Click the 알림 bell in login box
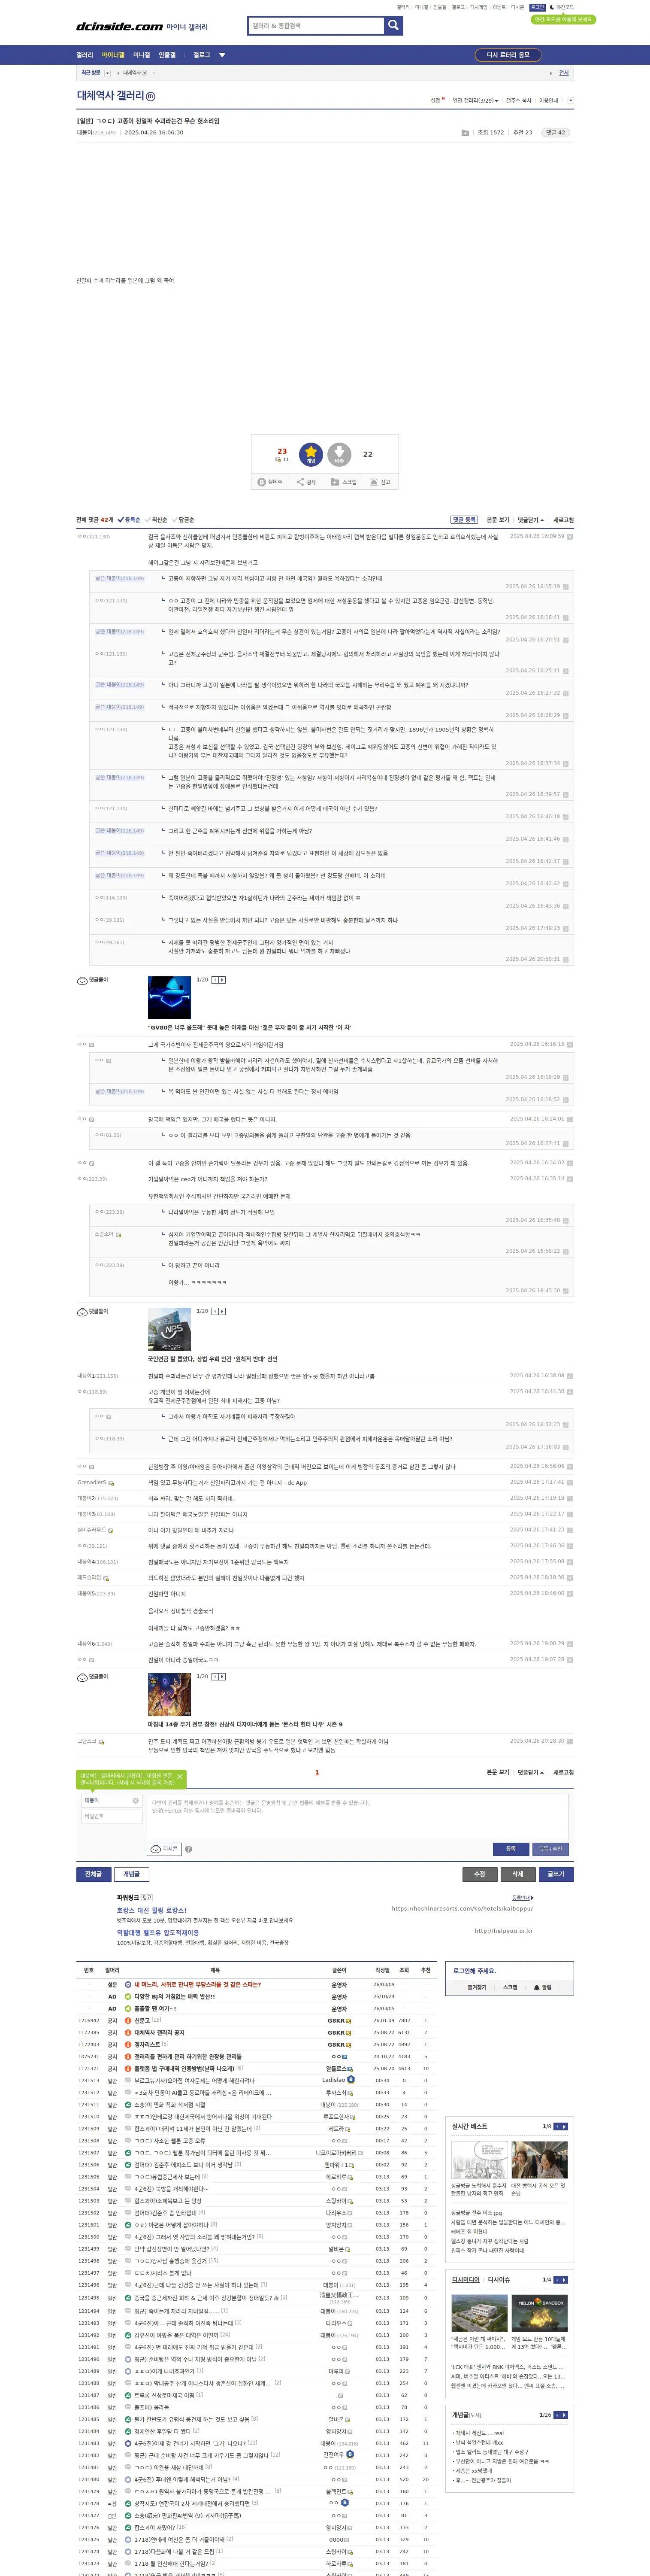This screenshot has height=2576, width=650. [x=543, y=1987]
